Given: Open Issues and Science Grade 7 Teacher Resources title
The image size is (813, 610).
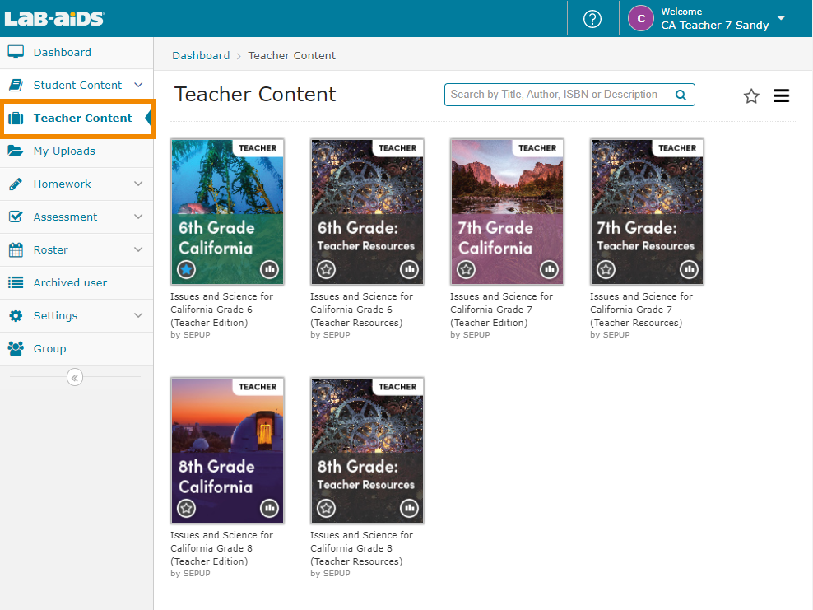Looking at the screenshot, I should [641, 310].
